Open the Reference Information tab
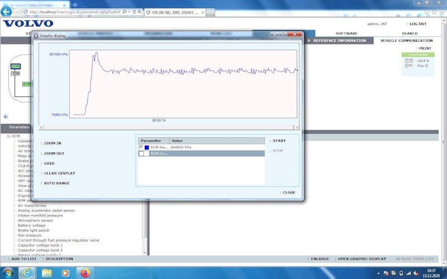This screenshot has height=279, width=447. [339, 41]
